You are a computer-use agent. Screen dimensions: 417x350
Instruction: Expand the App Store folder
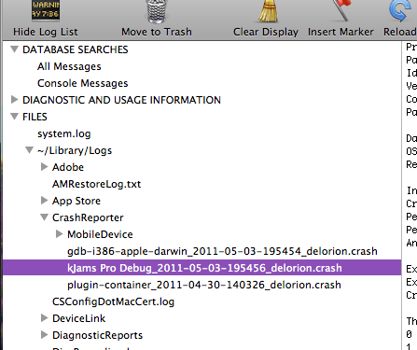click(x=45, y=201)
